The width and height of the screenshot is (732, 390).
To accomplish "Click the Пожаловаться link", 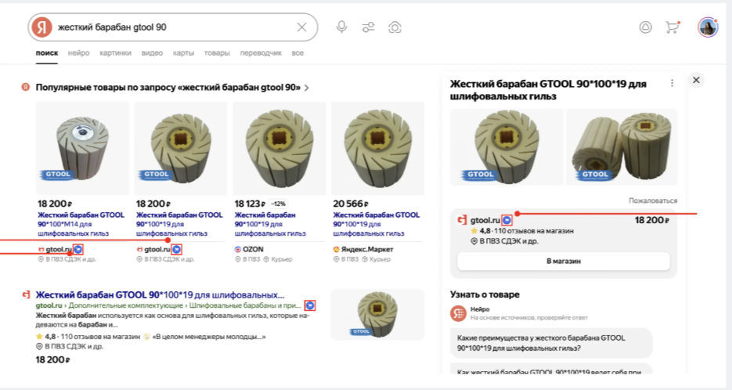I will click(x=653, y=201).
